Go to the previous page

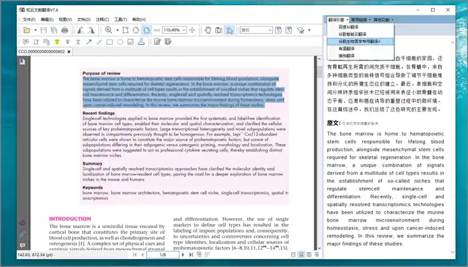(x=142, y=255)
